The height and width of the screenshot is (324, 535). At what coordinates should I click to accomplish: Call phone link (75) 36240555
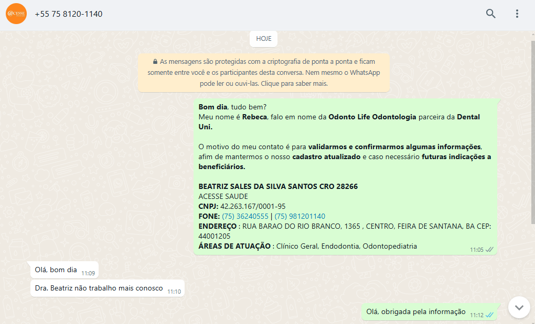[x=245, y=216]
